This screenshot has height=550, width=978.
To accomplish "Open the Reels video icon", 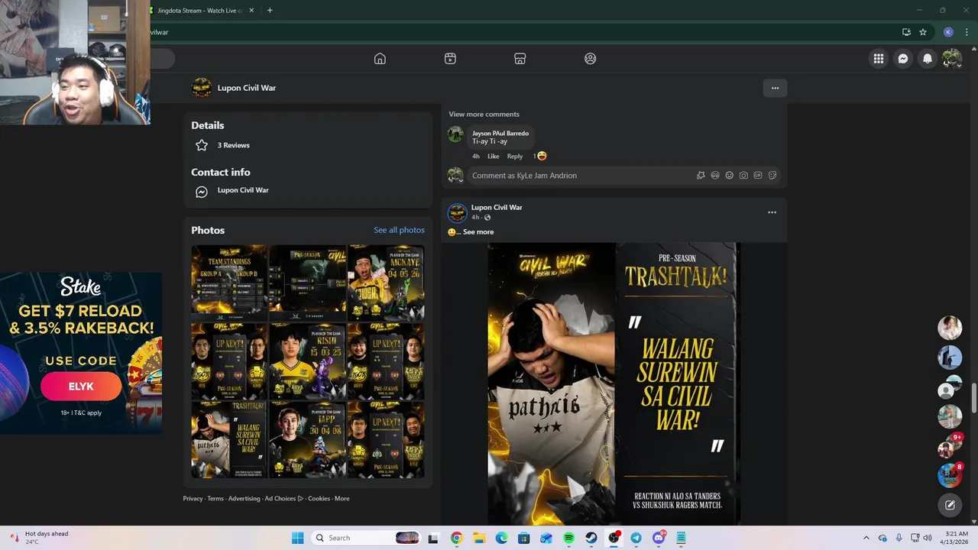I will [450, 59].
